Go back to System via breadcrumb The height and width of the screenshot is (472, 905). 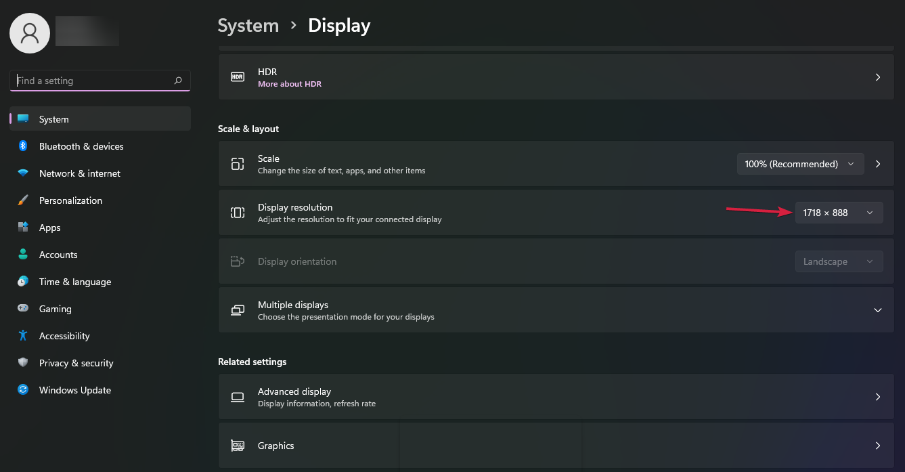point(248,26)
